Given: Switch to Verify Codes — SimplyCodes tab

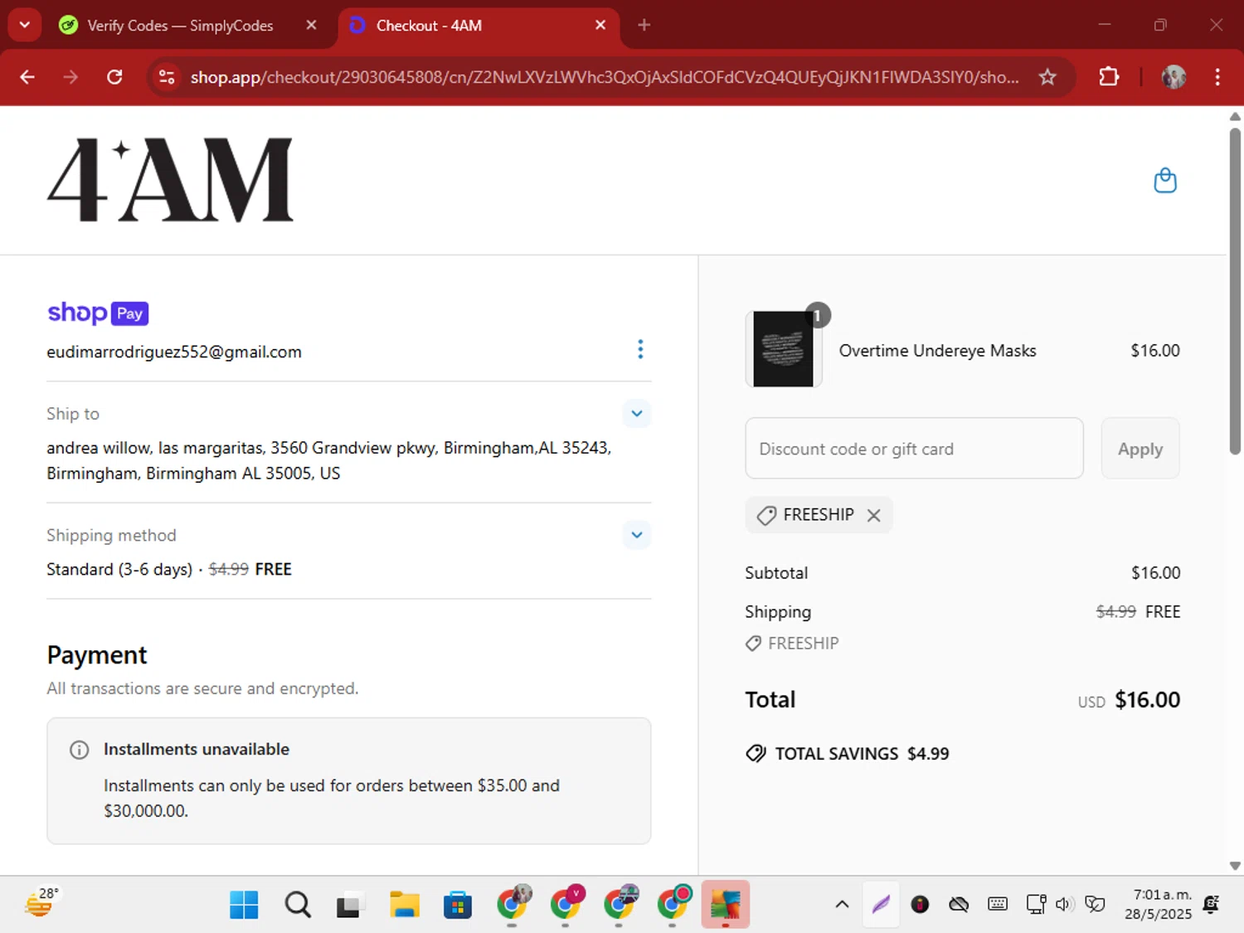Looking at the screenshot, I should [180, 26].
